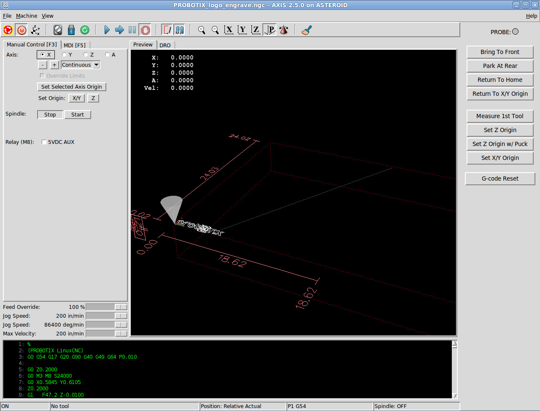Screen dimensions: 540x411
Task: Click the zoom in magnifier icon
Action: pyautogui.click(x=202, y=30)
